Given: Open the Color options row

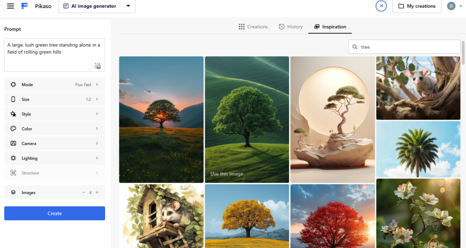Looking at the screenshot, I should (x=55, y=129).
